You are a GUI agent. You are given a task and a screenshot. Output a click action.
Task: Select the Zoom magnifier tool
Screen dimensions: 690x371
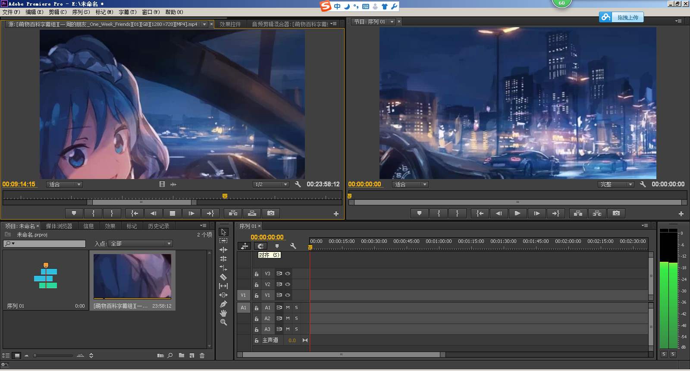223,322
